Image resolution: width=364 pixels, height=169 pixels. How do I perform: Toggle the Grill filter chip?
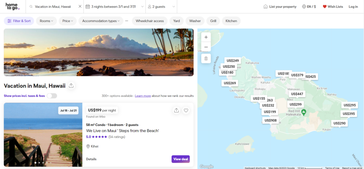[x=213, y=21]
